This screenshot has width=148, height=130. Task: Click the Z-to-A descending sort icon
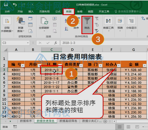click(x=66, y=29)
